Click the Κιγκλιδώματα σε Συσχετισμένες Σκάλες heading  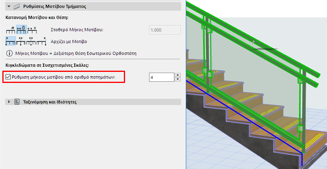tap(47, 65)
